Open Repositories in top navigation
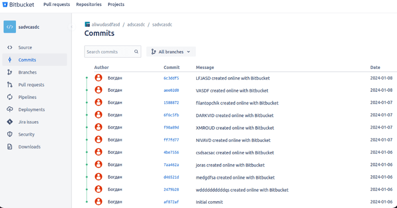 89,4
